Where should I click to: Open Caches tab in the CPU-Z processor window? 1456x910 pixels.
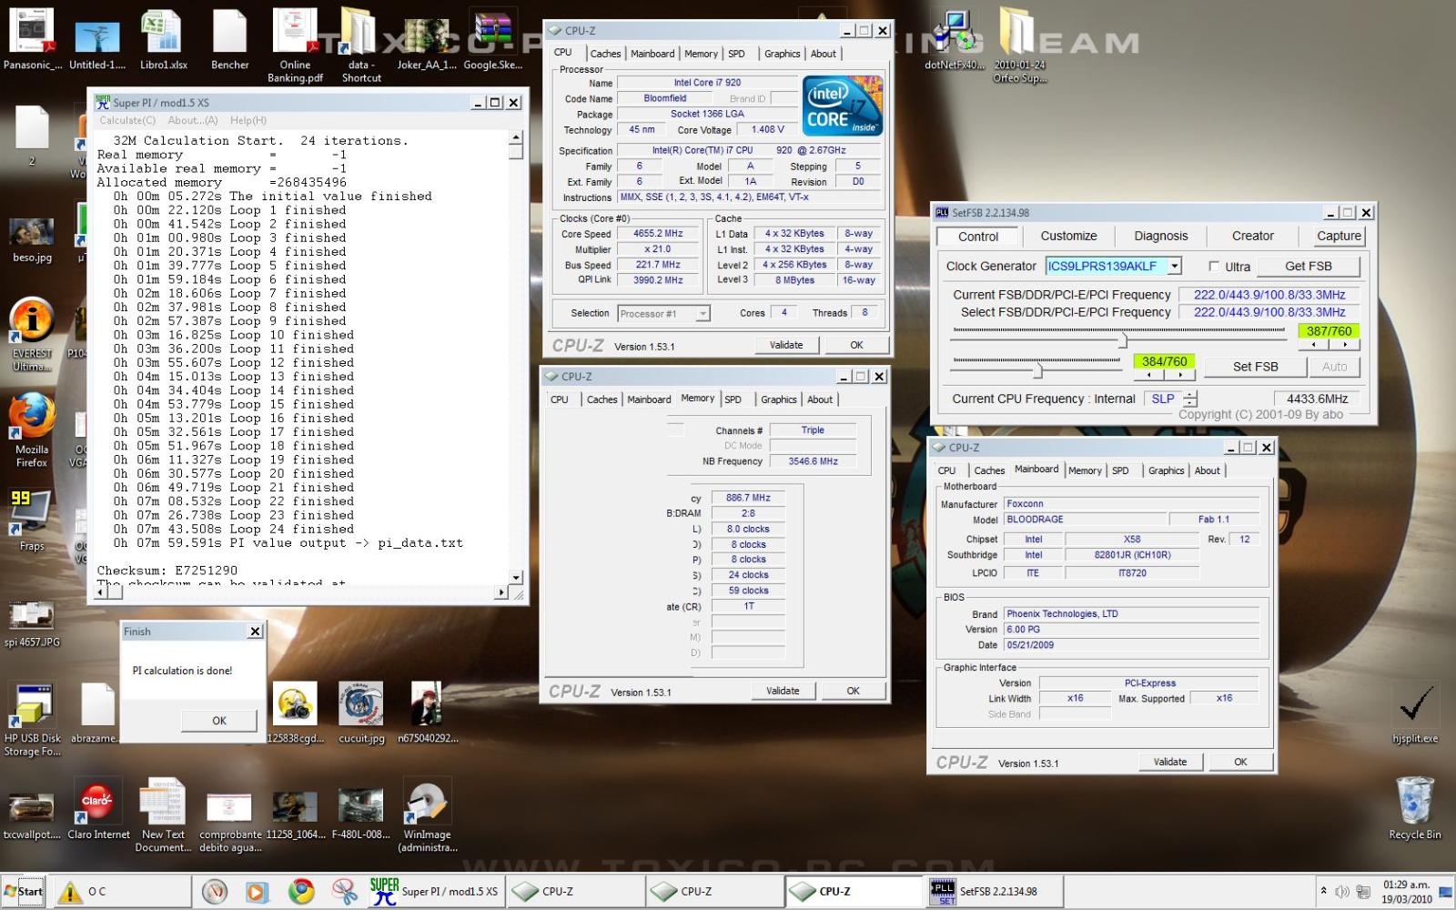tap(605, 54)
